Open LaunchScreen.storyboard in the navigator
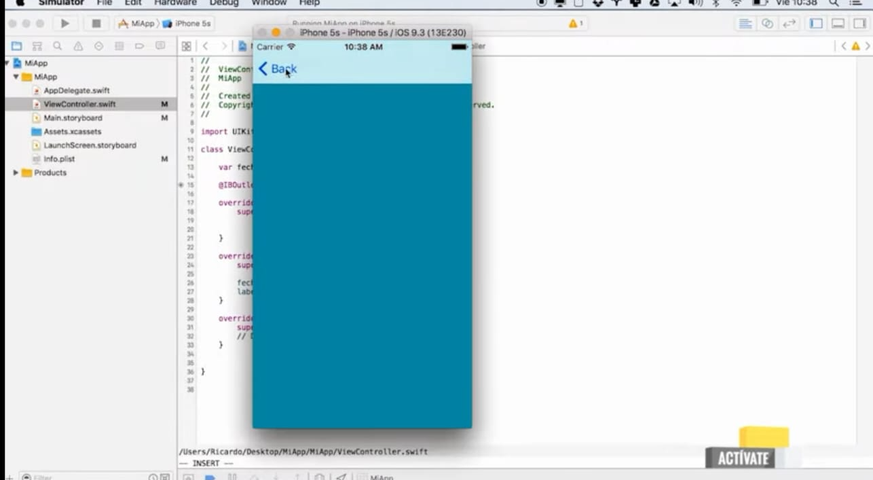Screen dimensions: 873x480 coord(90,145)
